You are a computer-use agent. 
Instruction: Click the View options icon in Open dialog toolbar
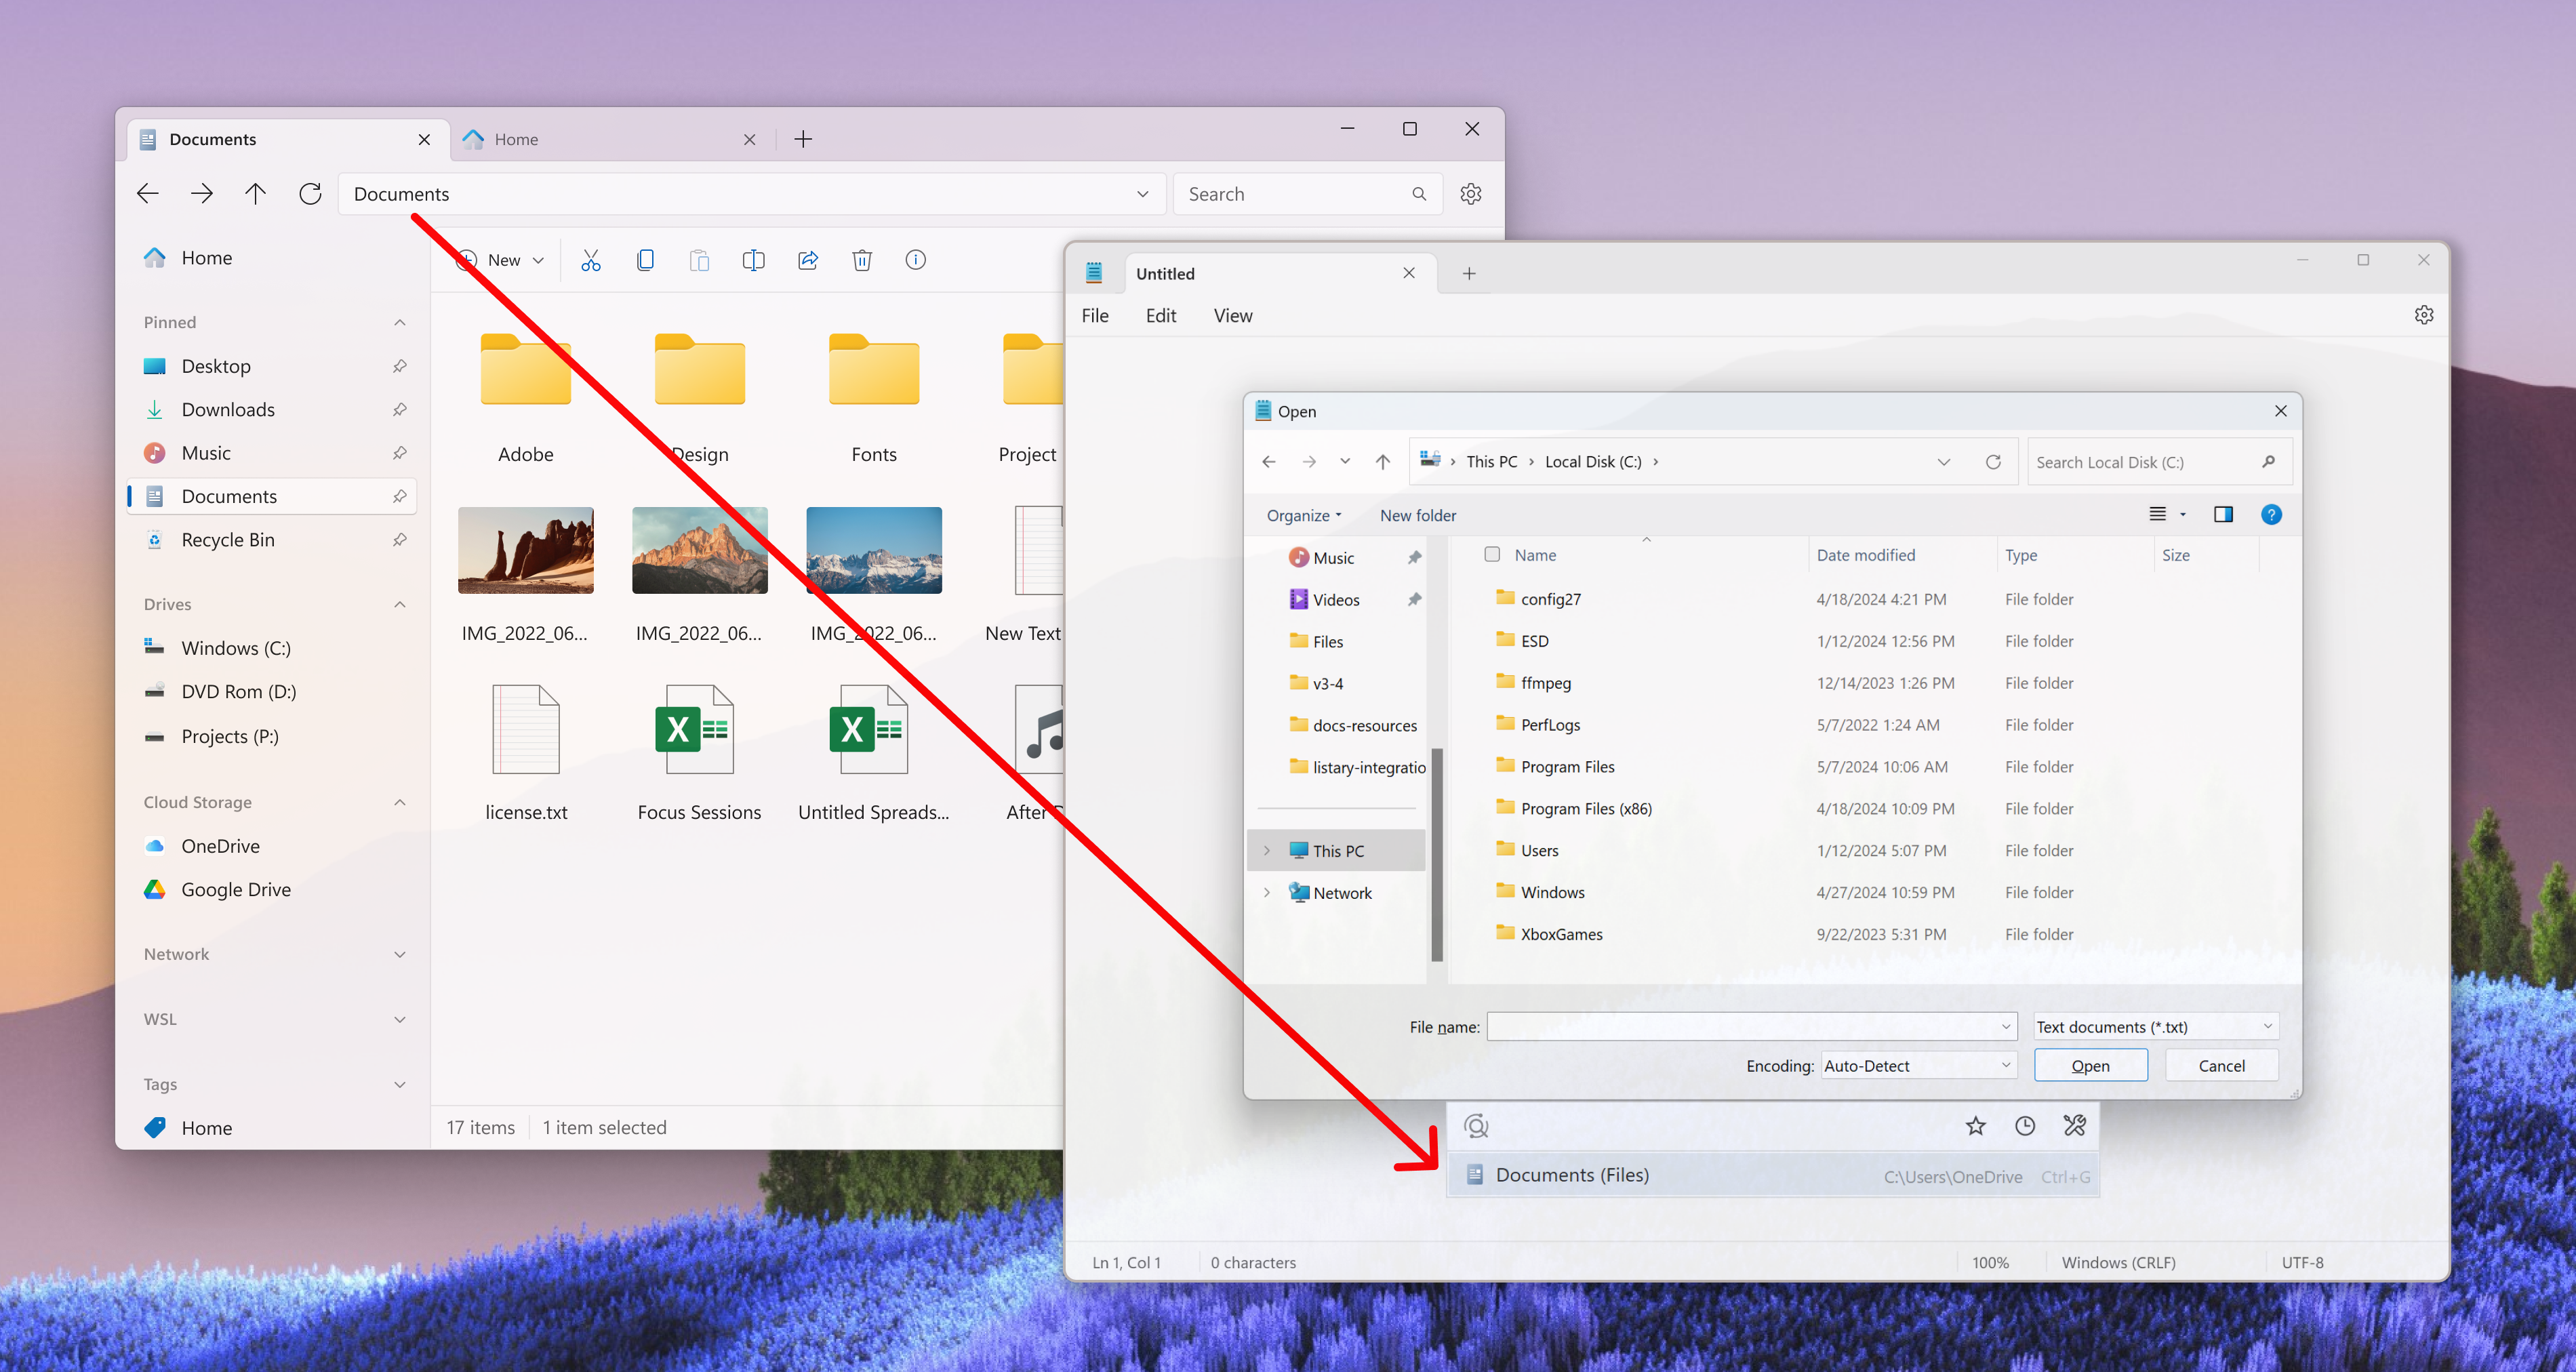[2165, 514]
